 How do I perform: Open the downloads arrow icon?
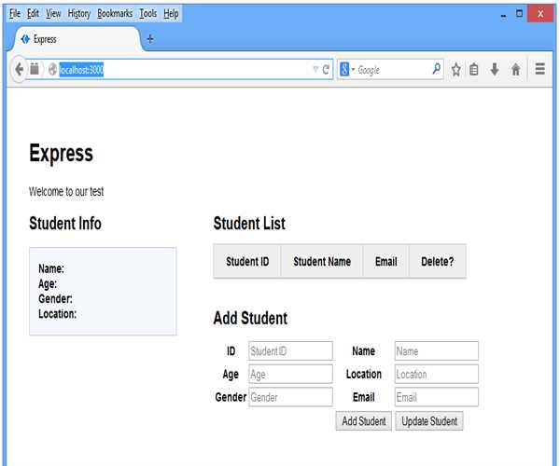coord(495,70)
